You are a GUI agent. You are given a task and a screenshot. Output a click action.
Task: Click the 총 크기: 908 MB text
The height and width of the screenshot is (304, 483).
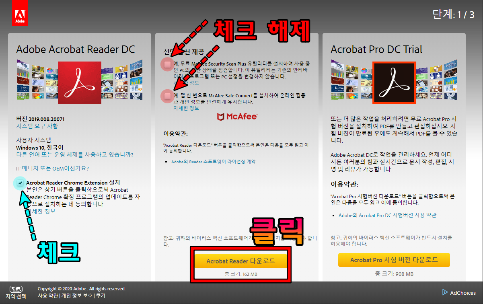tap(394, 274)
